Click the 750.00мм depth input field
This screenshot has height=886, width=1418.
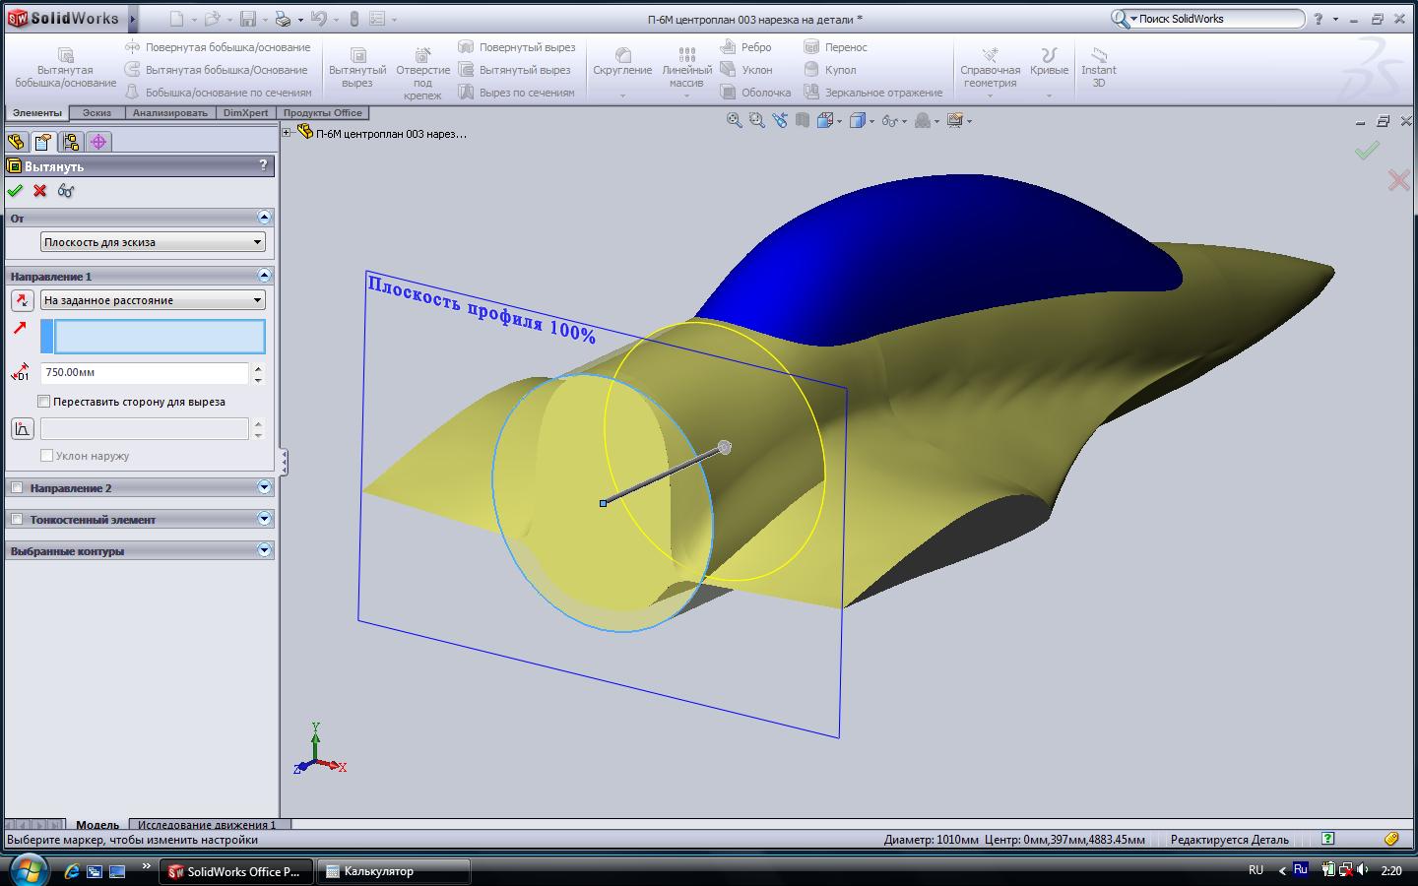coord(145,373)
